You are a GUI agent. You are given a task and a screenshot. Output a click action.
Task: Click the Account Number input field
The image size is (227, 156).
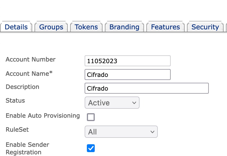tap(128, 61)
